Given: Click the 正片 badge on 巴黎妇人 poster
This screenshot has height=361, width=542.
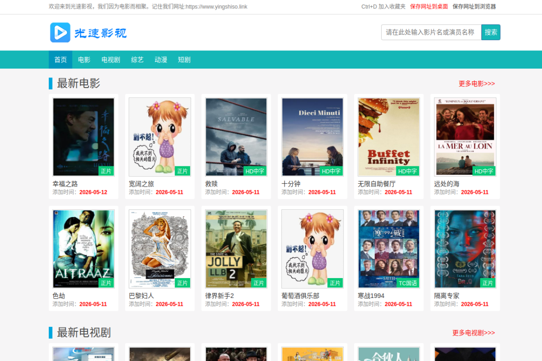Looking at the screenshot, I should pos(183,283).
